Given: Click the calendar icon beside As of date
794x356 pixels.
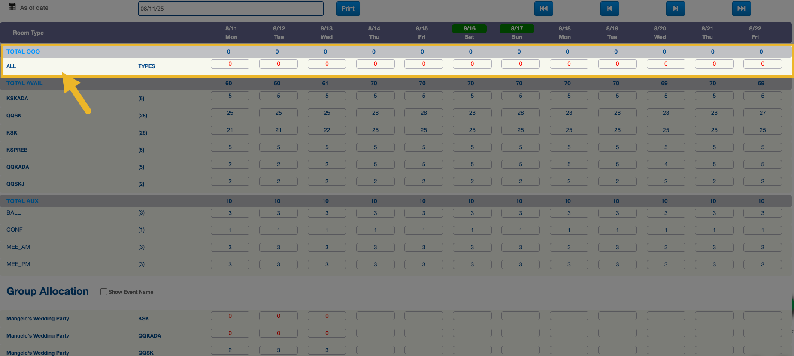Looking at the screenshot, I should [12, 7].
